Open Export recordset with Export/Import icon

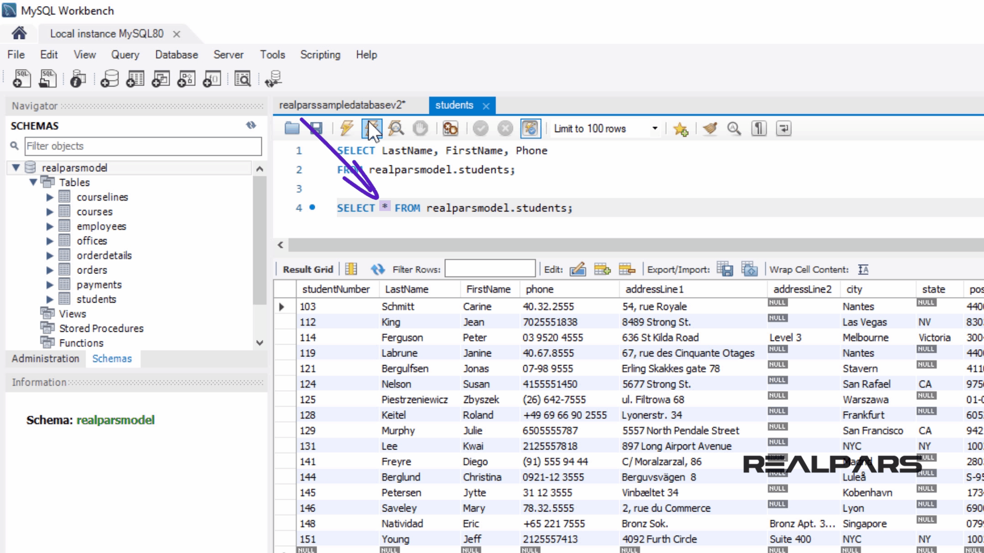(x=726, y=269)
